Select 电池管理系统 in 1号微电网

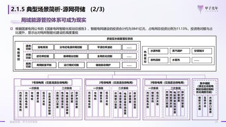pyautogui.click(x=62, y=103)
